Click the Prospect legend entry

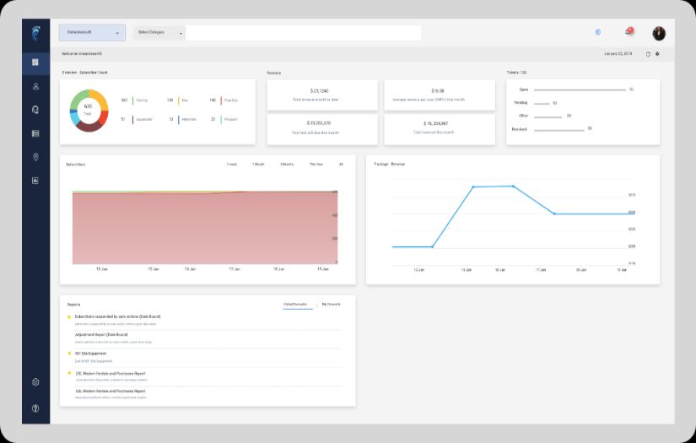224,120
